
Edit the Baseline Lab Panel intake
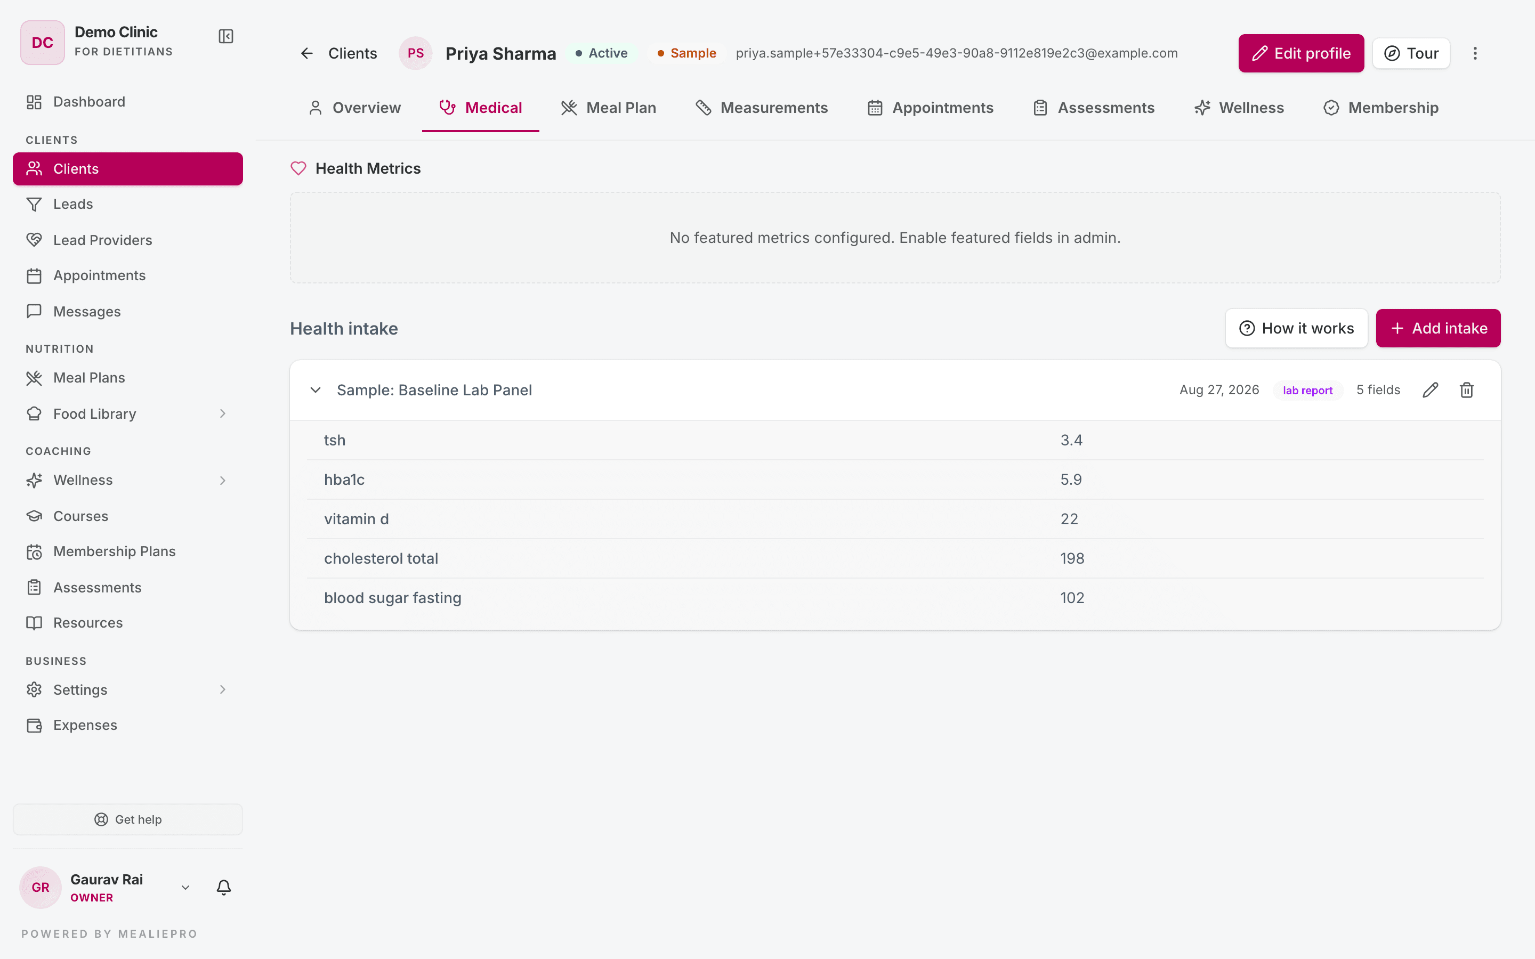click(x=1431, y=390)
